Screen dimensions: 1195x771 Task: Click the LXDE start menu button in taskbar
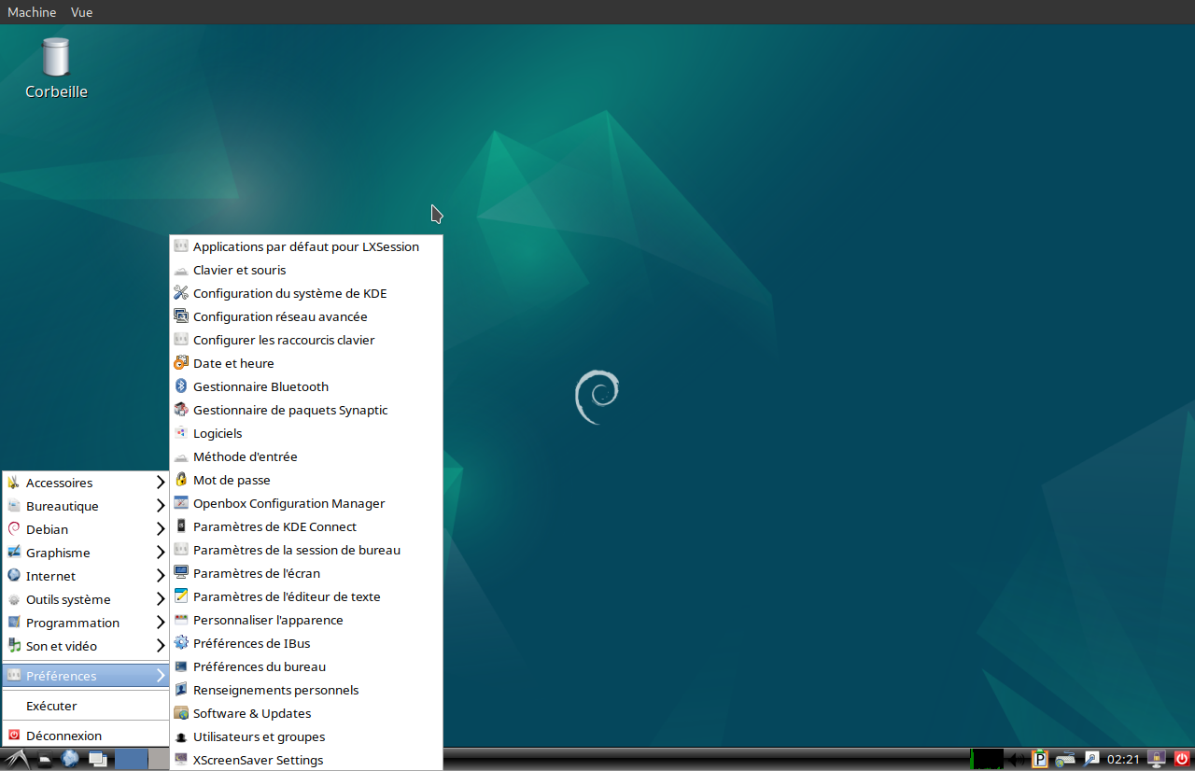[x=16, y=759]
